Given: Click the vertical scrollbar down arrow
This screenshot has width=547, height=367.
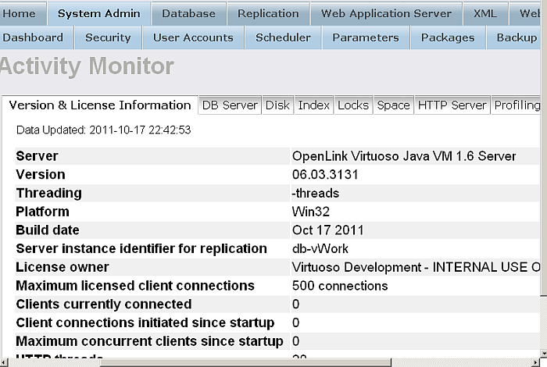Looking at the screenshot, I should 544,354.
